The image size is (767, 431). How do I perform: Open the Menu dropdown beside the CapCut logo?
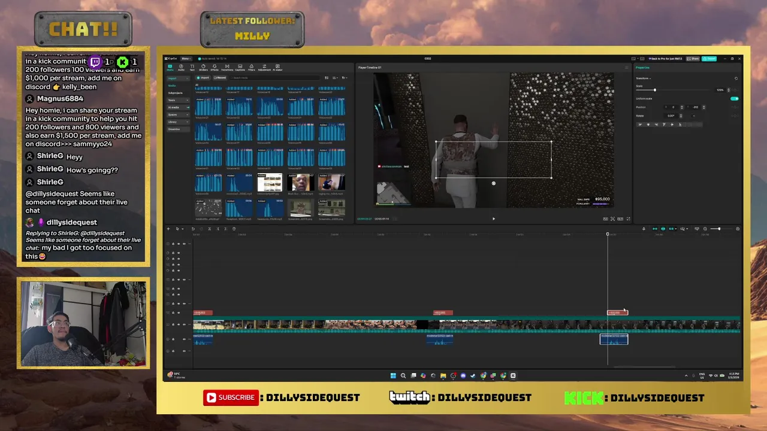coord(186,59)
